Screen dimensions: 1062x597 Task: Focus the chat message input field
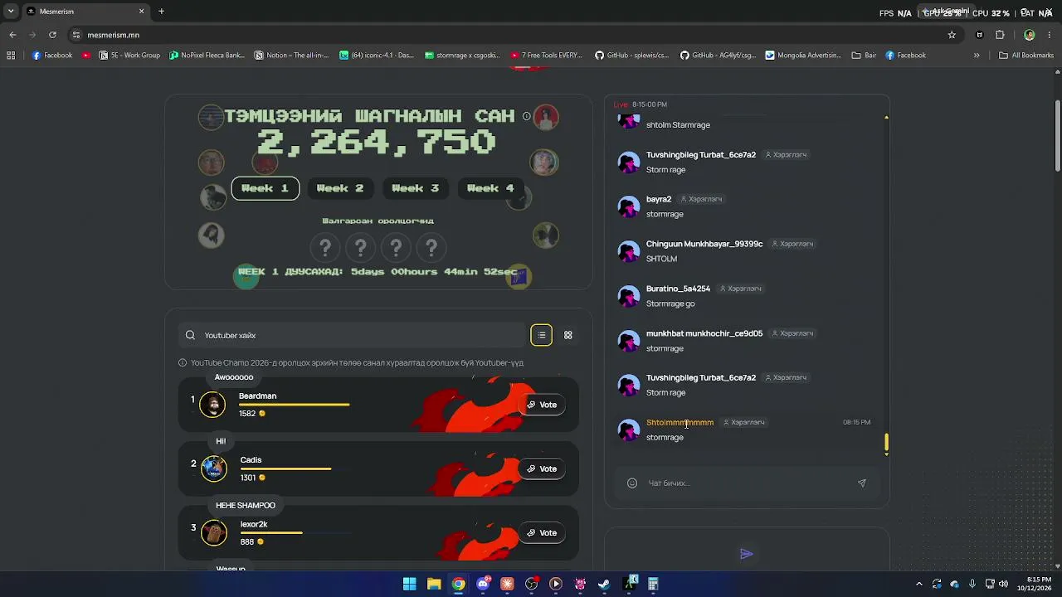pos(747,483)
